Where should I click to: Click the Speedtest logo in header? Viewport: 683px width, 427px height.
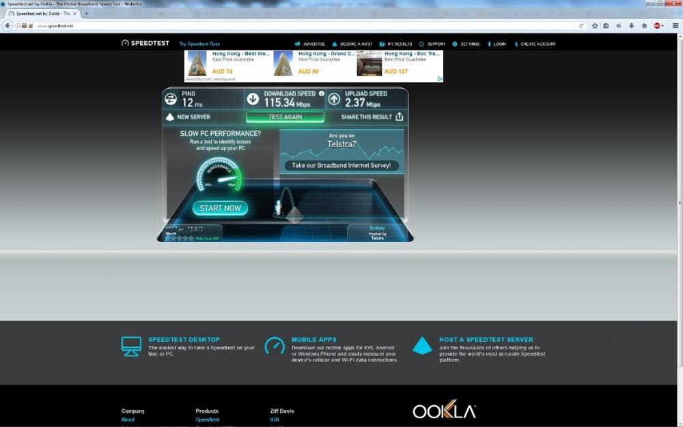pyautogui.click(x=145, y=43)
